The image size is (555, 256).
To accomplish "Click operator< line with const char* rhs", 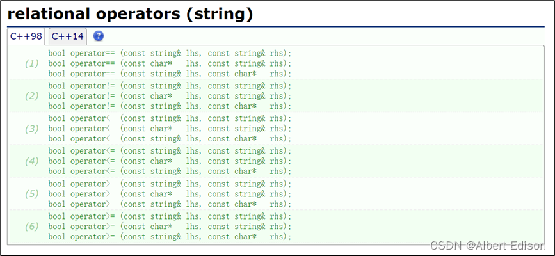I will coord(170,139).
